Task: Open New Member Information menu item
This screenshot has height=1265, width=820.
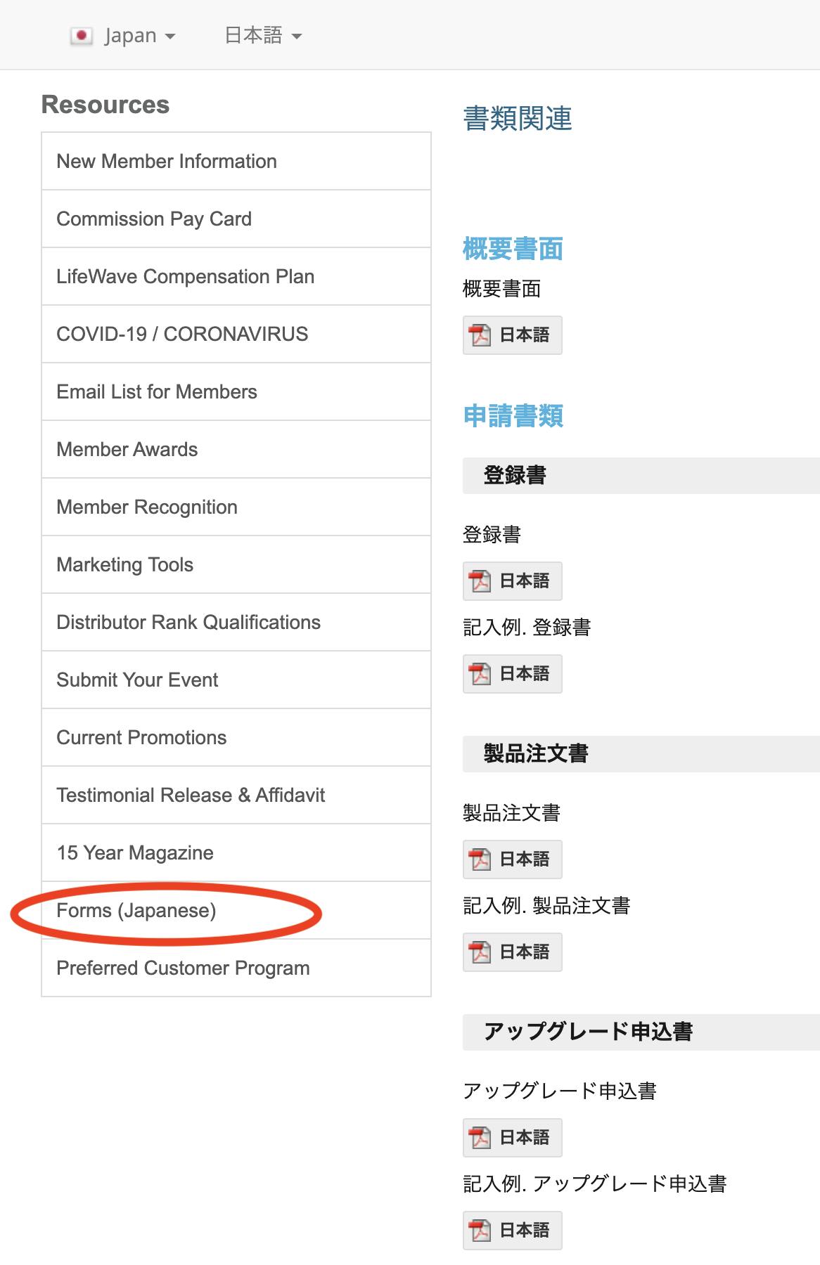Action: [x=167, y=162]
